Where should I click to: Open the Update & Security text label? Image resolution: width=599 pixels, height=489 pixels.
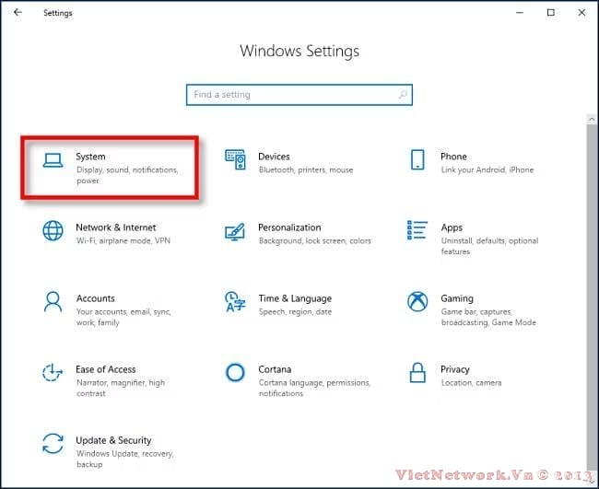tap(113, 440)
